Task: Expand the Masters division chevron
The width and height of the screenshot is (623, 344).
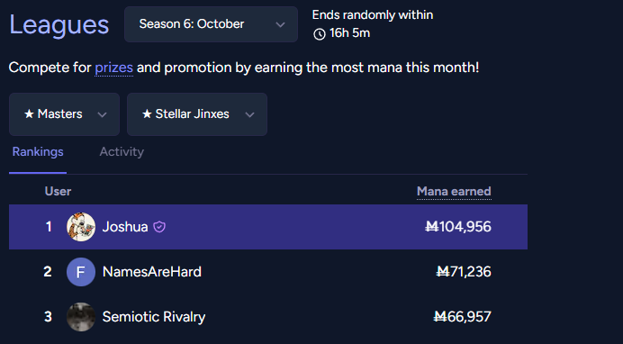Action: [x=102, y=114]
